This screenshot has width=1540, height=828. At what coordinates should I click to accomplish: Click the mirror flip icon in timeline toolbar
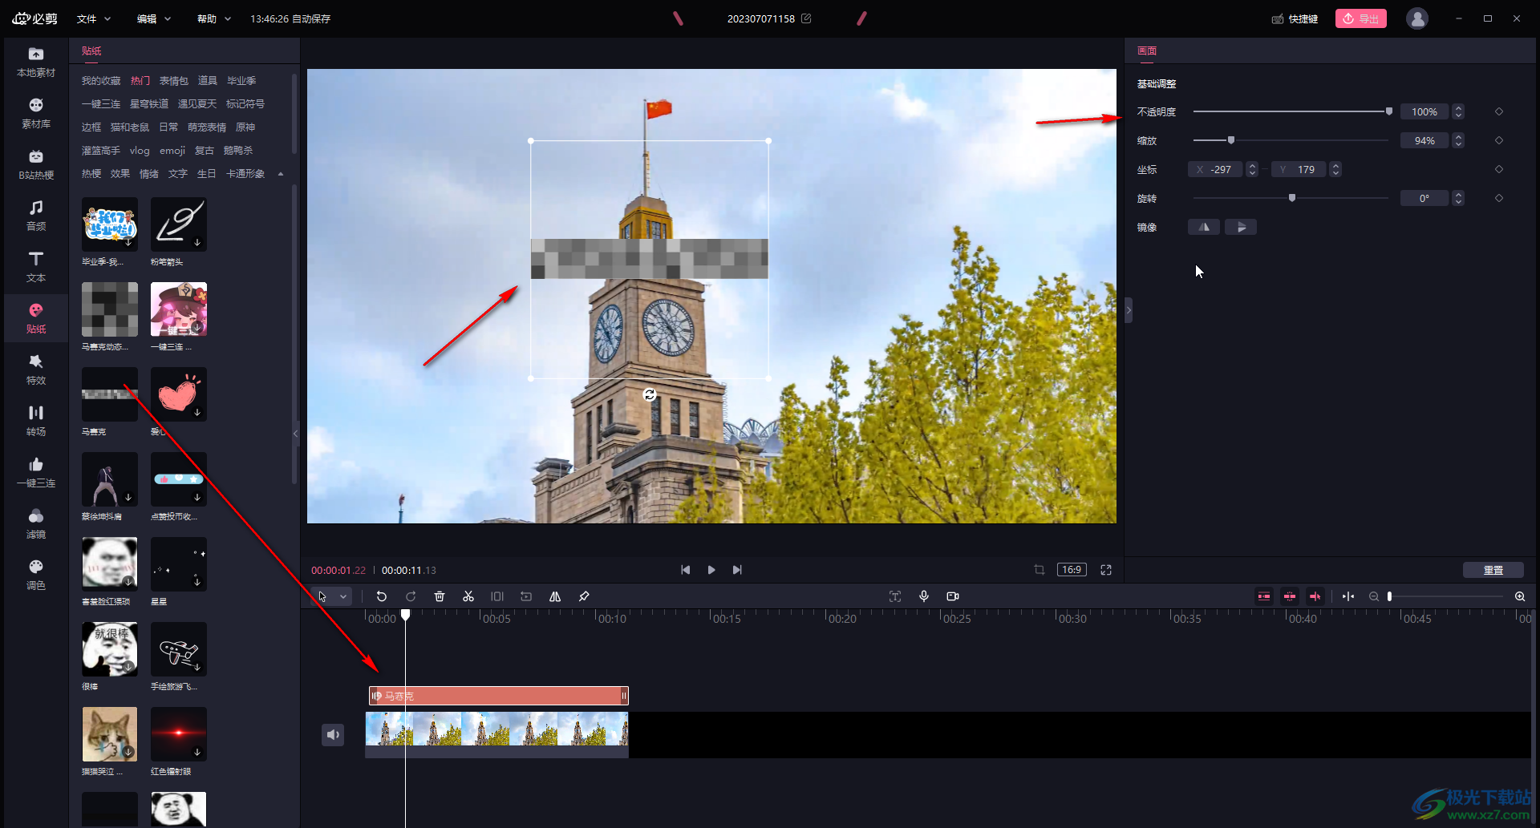pyautogui.click(x=555, y=596)
